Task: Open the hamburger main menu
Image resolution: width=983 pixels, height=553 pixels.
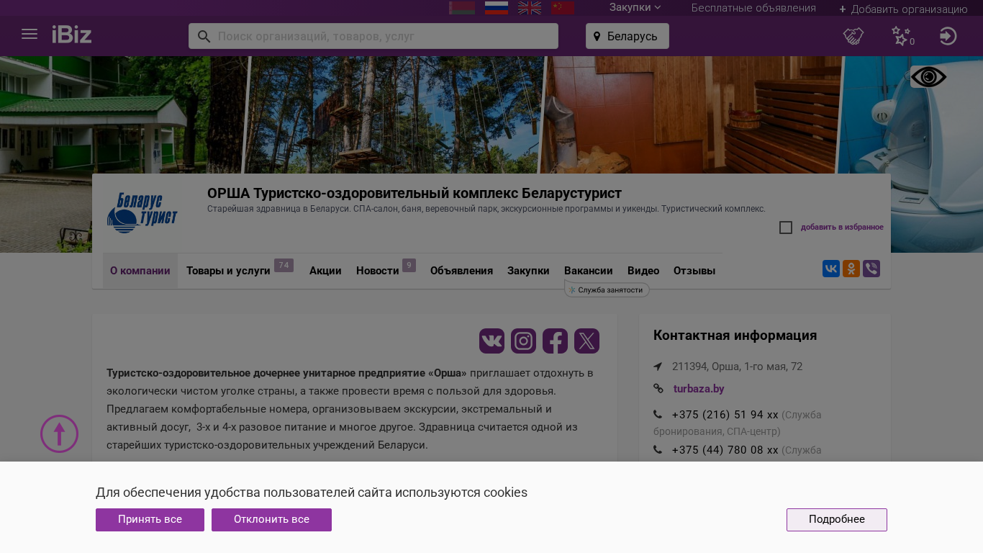Action: 30,35
